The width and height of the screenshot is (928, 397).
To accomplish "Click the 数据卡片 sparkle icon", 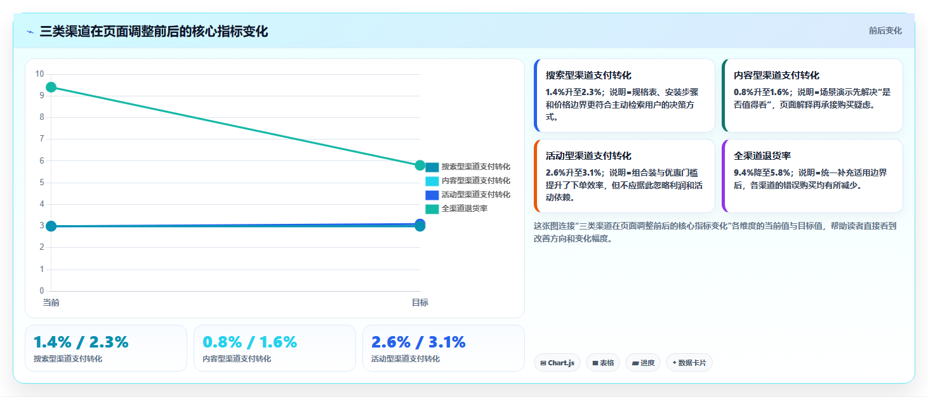I will click(674, 363).
